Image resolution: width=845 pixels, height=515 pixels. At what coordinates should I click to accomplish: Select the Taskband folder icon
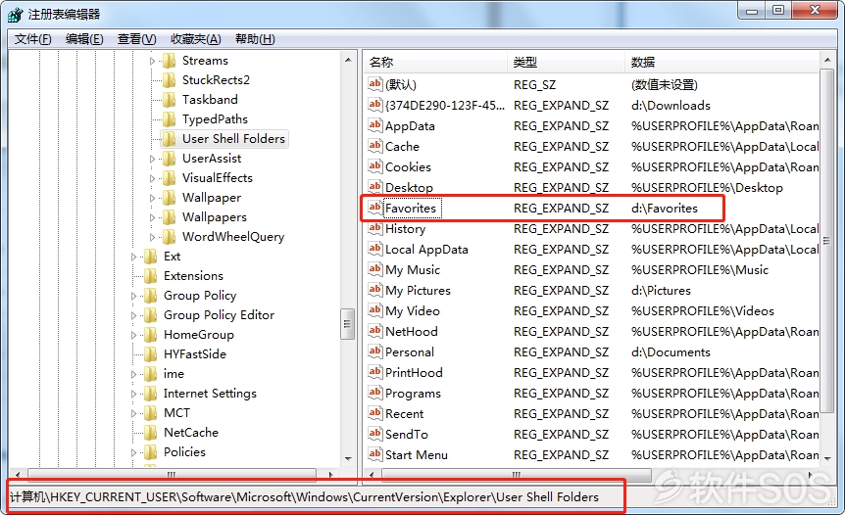tap(170, 100)
